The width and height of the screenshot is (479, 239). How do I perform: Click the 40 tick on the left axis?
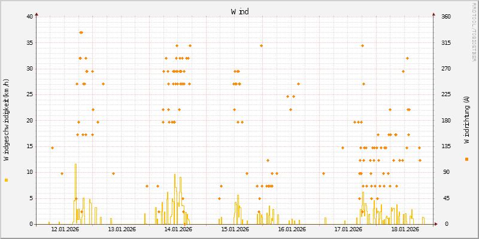pyautogui.click(x=29, y=16)
